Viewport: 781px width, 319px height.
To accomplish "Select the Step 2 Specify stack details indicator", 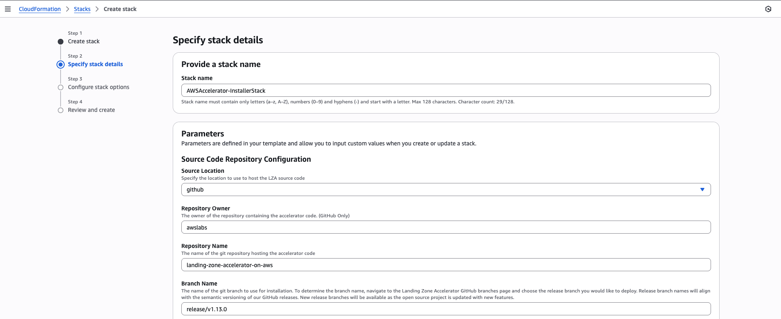I will coord(61,65).
